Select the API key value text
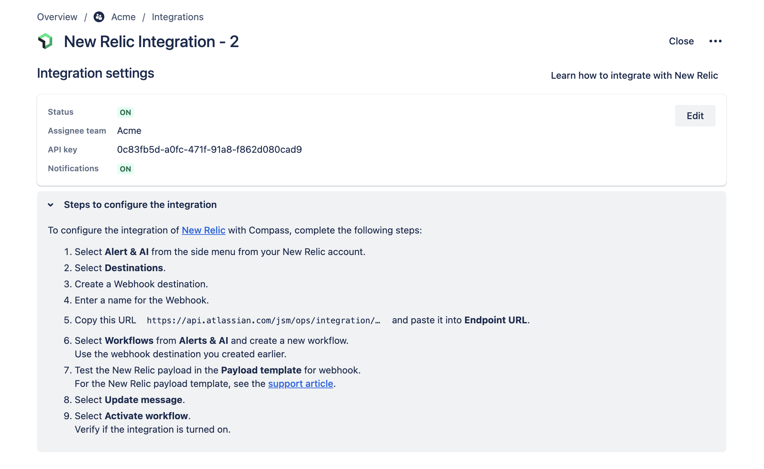This screenshot has width=764, height=469. 209,149
